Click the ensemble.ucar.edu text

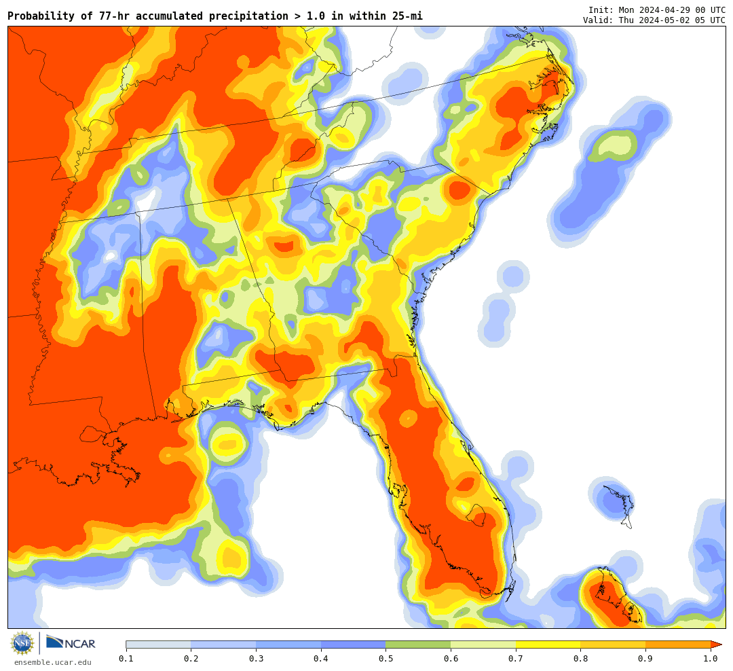point(53,662)
